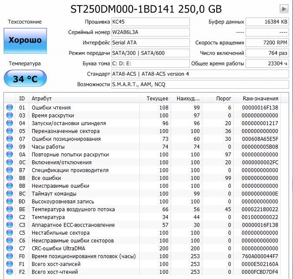Click raw value 0000FC8D7DF4

(260, 272)
